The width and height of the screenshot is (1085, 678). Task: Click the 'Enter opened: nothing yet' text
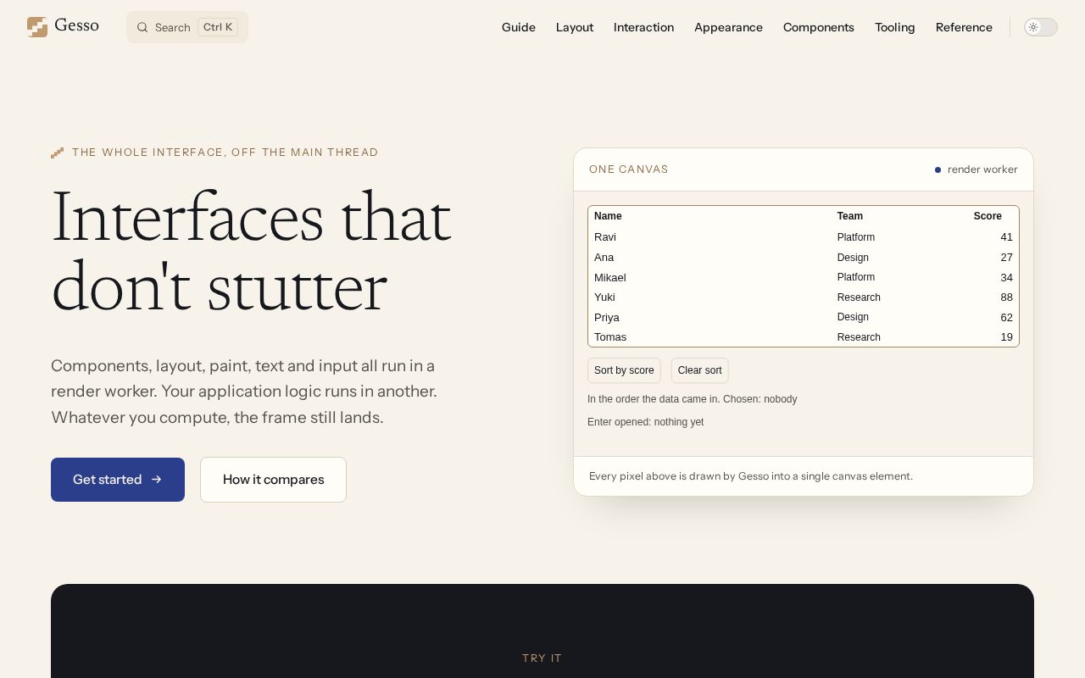click(645, 422)
